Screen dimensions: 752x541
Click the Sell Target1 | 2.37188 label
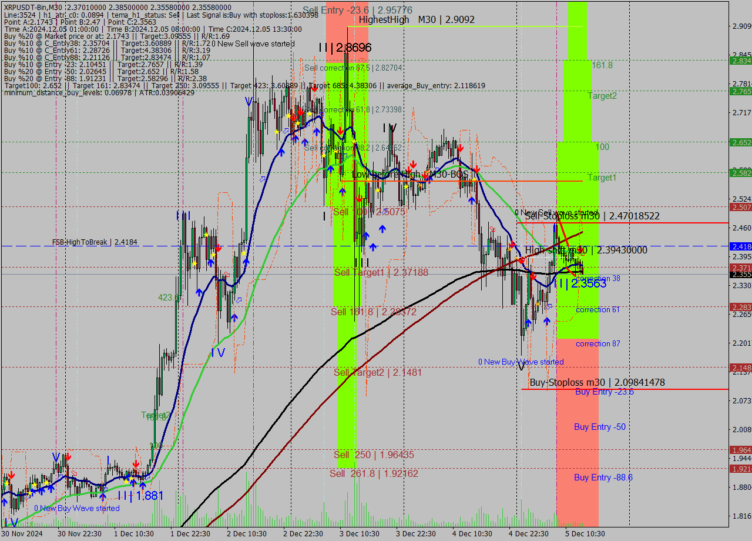[381, 272]
